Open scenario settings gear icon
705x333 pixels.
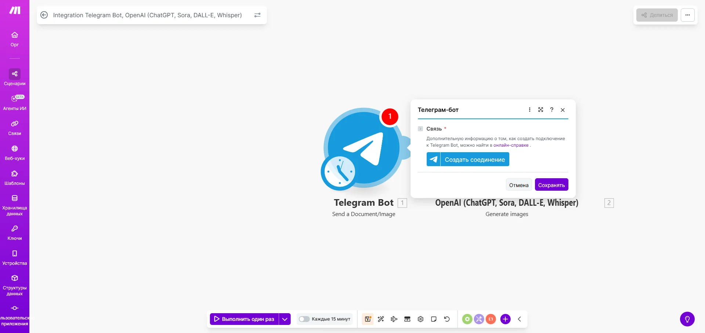(420, 319)
